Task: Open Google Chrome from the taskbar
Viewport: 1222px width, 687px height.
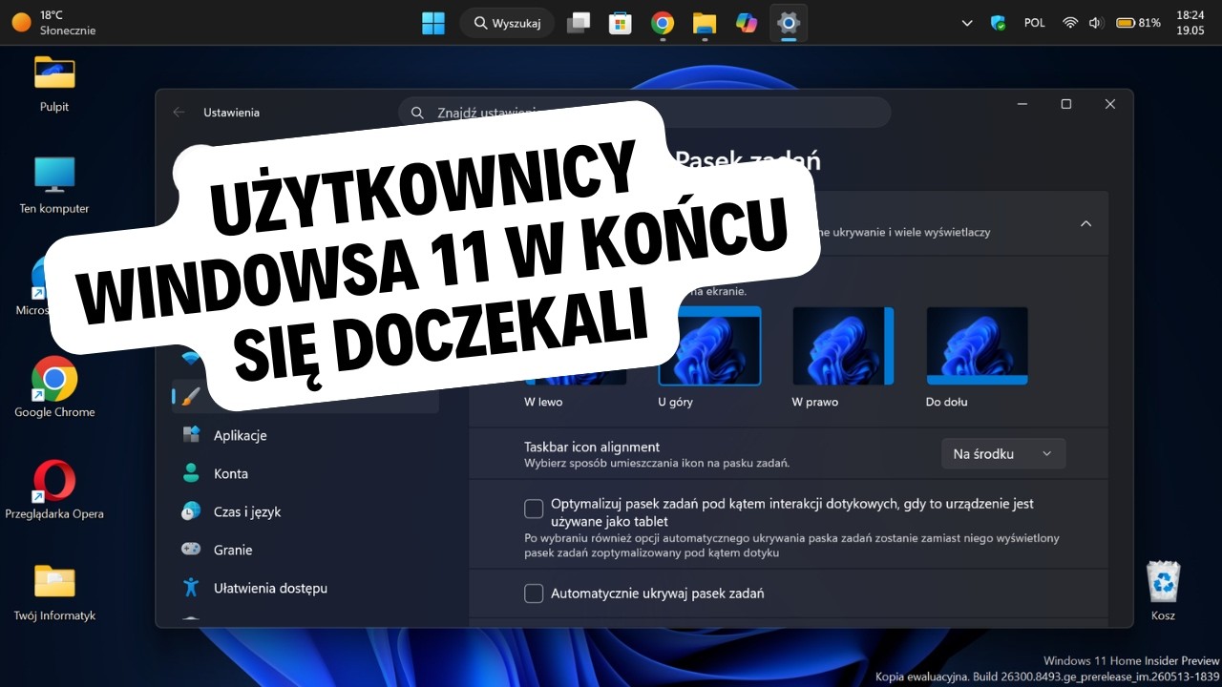Action: click(x=663, y=23)
